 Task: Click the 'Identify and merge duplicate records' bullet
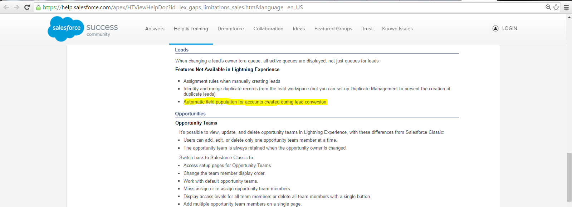pos(317,91)
